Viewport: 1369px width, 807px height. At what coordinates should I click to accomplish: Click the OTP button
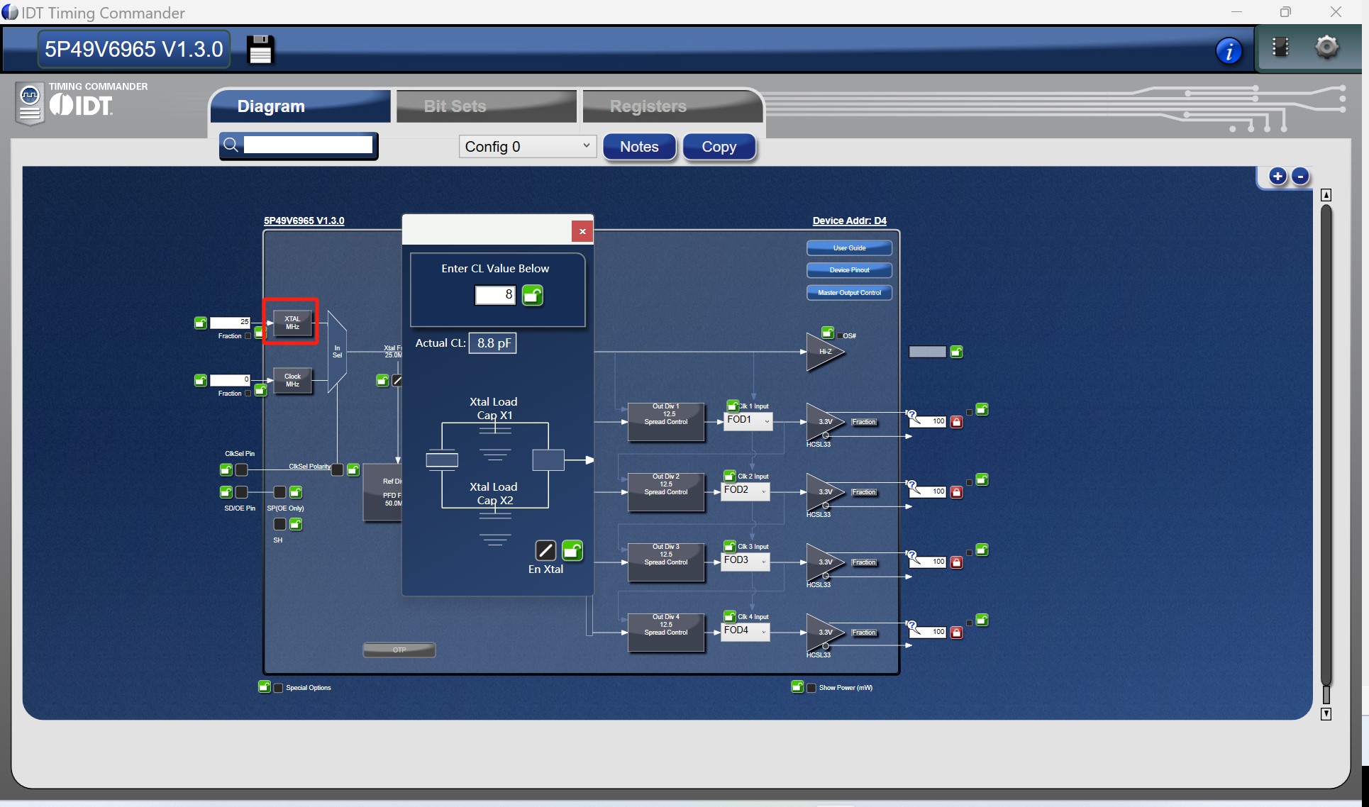(399, 650)
